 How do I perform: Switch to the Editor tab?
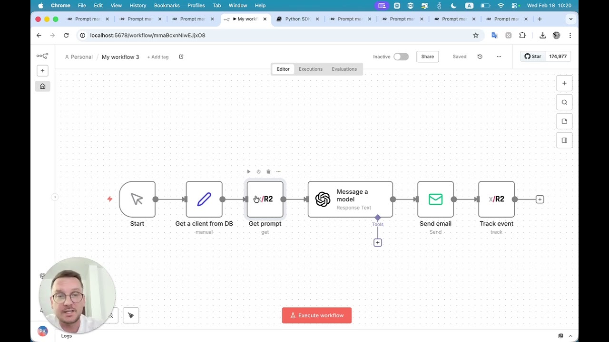[x=283, y=69]
